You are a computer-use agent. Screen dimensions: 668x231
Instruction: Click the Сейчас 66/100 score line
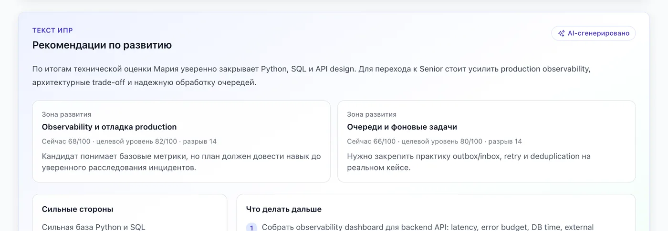pos(435,141)
